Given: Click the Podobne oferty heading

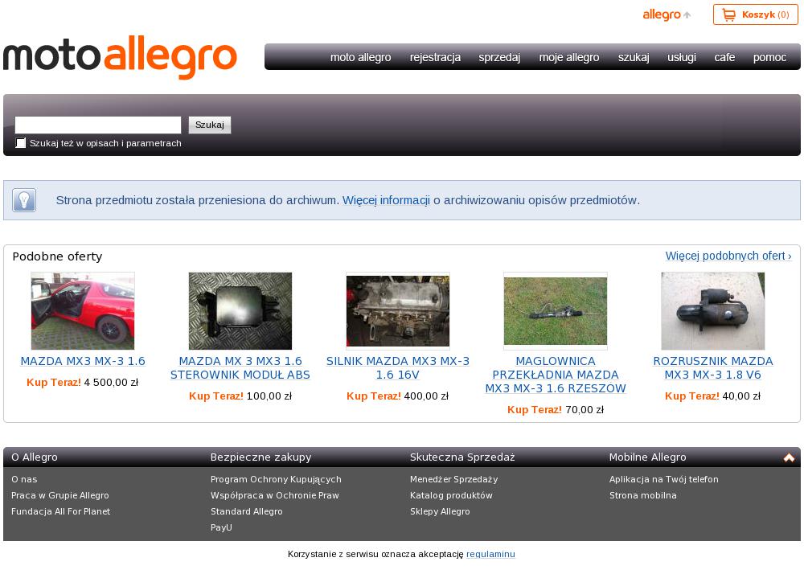Looking at the screenshot, I should [57, 256].
